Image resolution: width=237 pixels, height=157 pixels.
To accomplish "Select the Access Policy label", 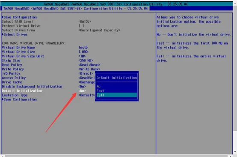I will (14, 78).
